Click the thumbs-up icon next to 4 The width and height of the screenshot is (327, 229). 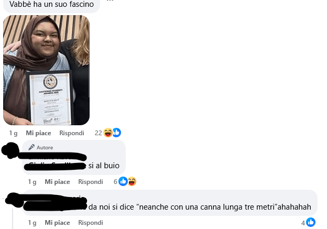click(311, 222)
